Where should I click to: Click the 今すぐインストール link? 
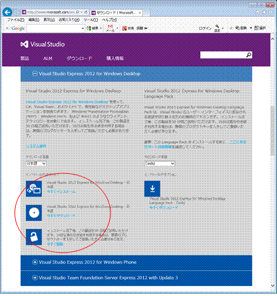(x=61, y=191)
